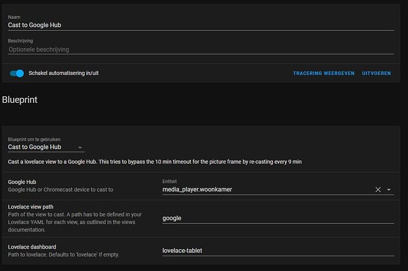
Task: Select the blueprint description about re-casting
Action: point(155,162)
